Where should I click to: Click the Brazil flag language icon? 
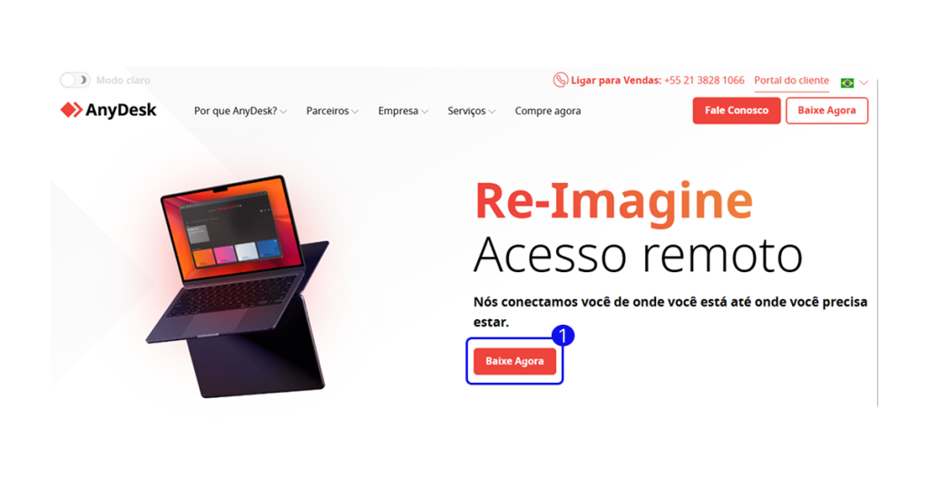point(847,83)
